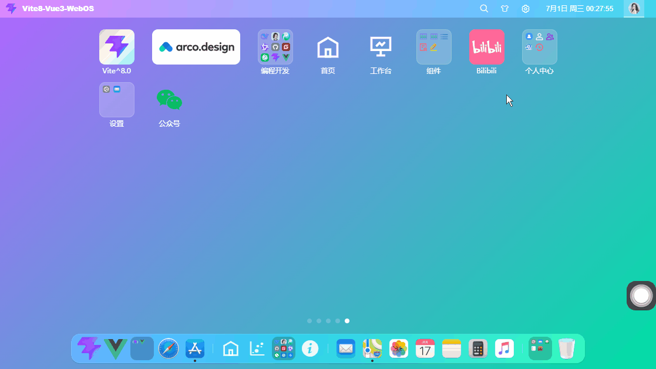This screenshot has width=656, height=369.
Task: Launch Notes from the dock
Action: [x=452, y=348]
